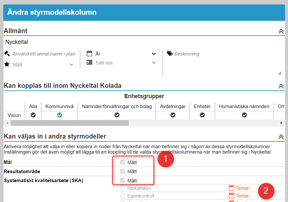Click Tertial text in Riskanalys row
This screenshot has height=202, width=288.
(242, 188)
